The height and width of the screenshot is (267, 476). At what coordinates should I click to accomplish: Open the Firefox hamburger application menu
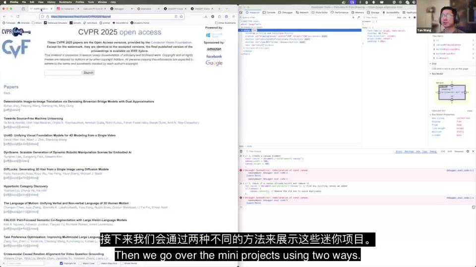pos(233,16)
